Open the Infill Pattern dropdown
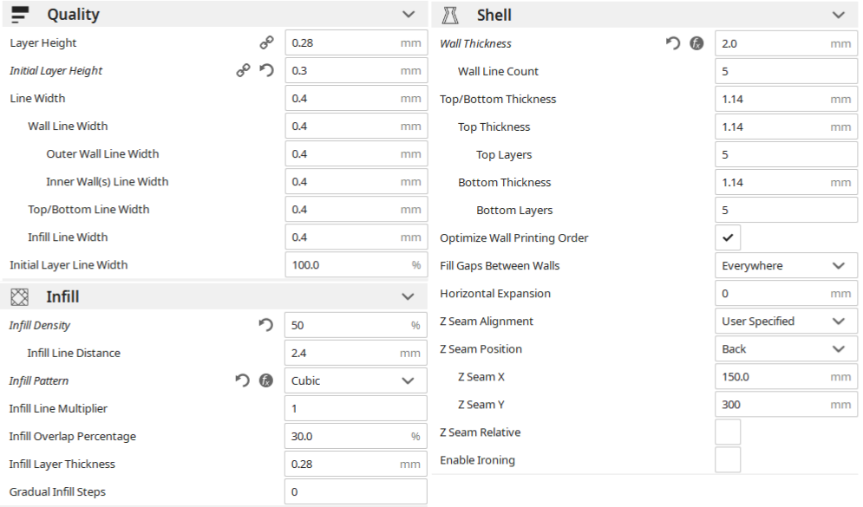Viewport: 863px width, 507px height. pos(356,380)
